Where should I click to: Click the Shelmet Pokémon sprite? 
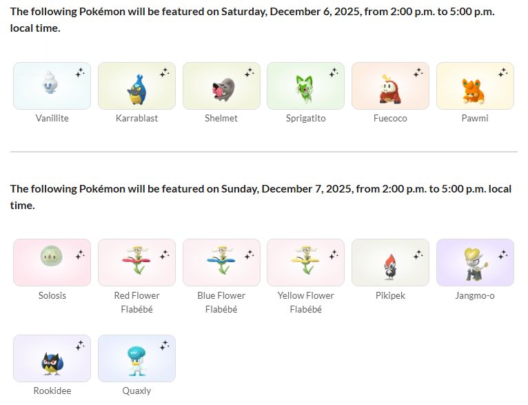click(x=223, y=89)
